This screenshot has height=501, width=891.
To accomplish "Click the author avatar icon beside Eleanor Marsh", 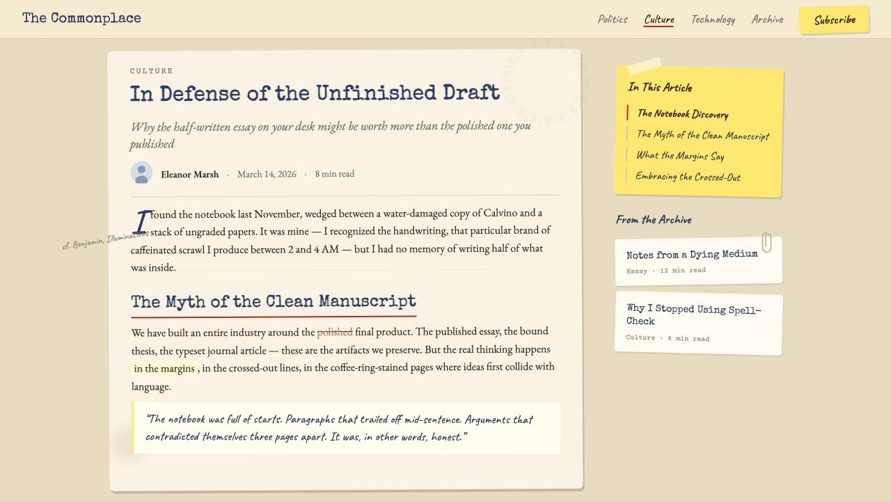I will pyautogui.click(x=141, y=173).
